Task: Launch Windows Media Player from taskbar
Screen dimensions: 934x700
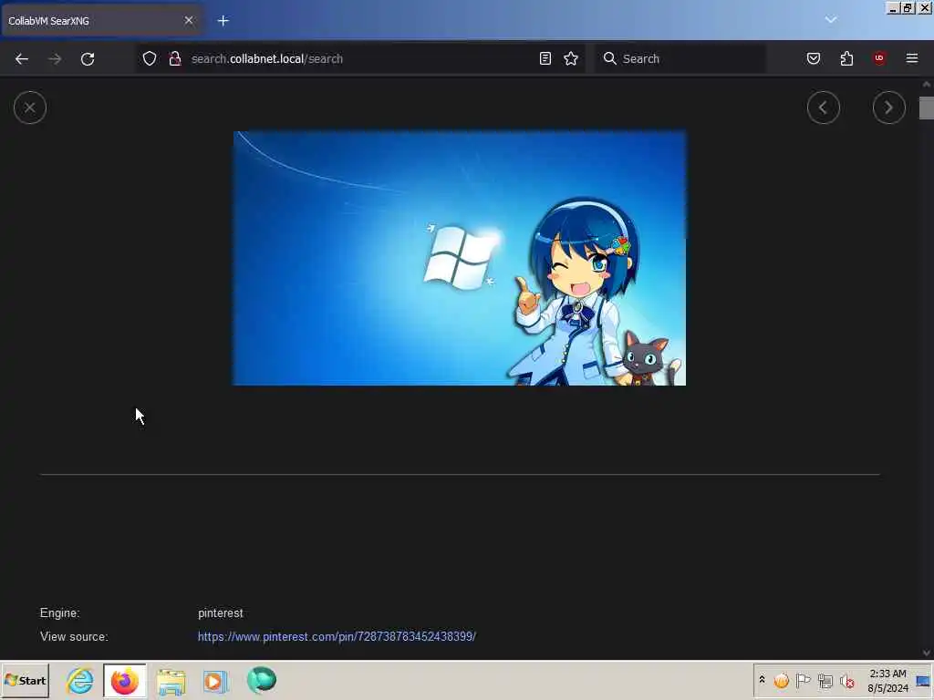Action: pyautogui.click(x=215, y=680)
